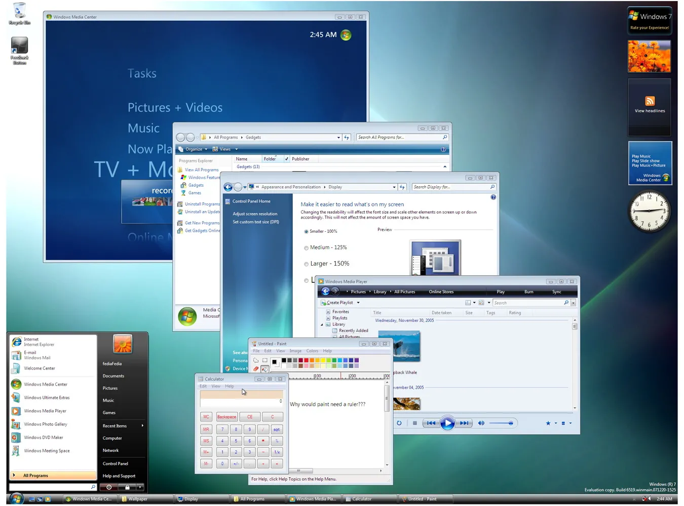Open the Organize dropdown in Explorer
The width and height of the screenshot is (684, 506).
point(193,149)
